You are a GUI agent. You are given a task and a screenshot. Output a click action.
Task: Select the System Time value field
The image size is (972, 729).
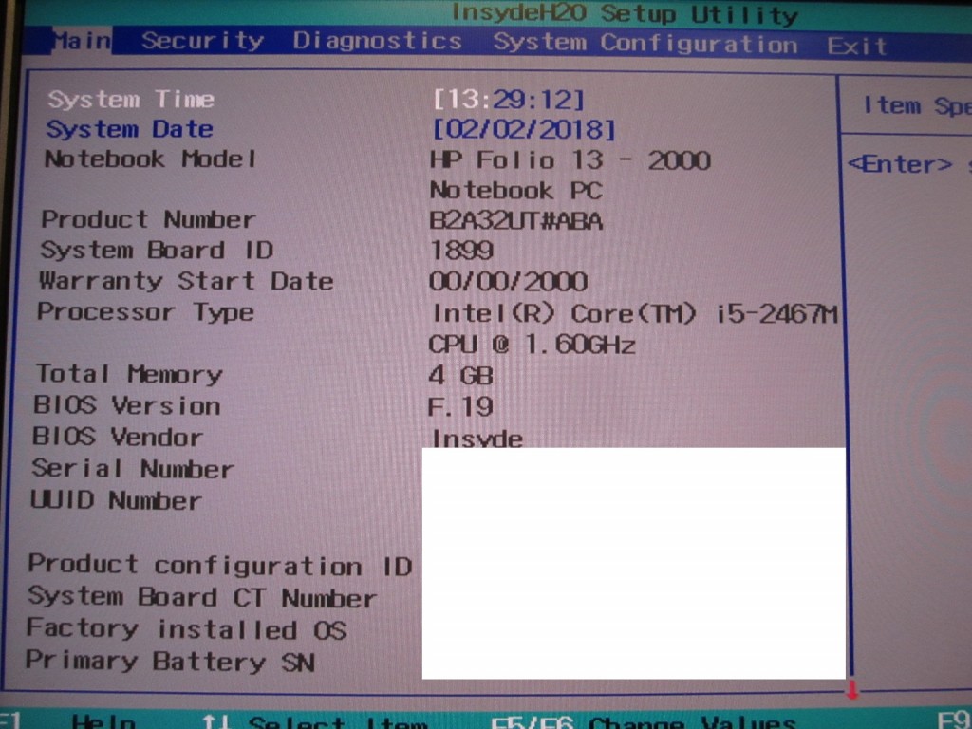[509, 99]
